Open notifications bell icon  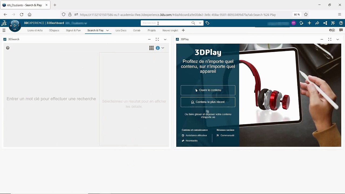301,23
